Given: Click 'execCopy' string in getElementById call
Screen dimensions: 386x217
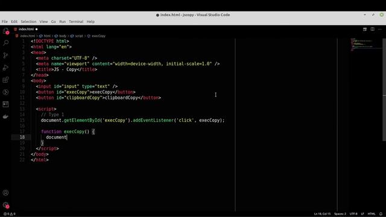Looking at the screenshot, I should (115, 121).
